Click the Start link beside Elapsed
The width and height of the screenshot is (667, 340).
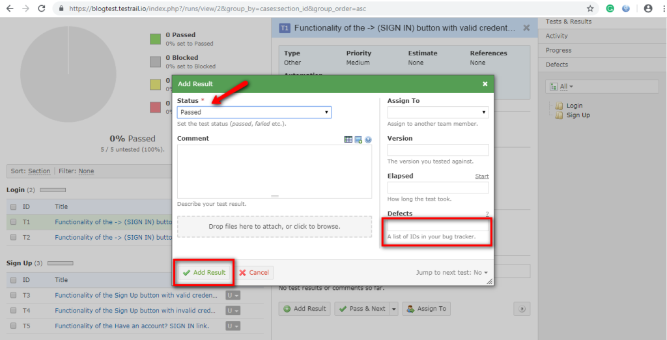[482, 177]
